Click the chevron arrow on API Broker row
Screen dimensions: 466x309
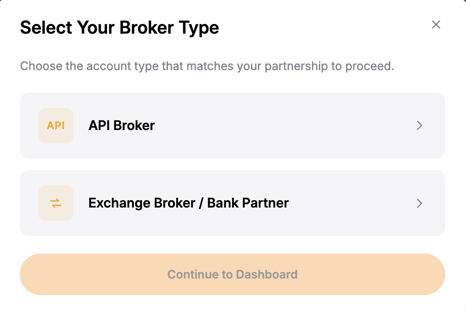[x=419, y=125]
